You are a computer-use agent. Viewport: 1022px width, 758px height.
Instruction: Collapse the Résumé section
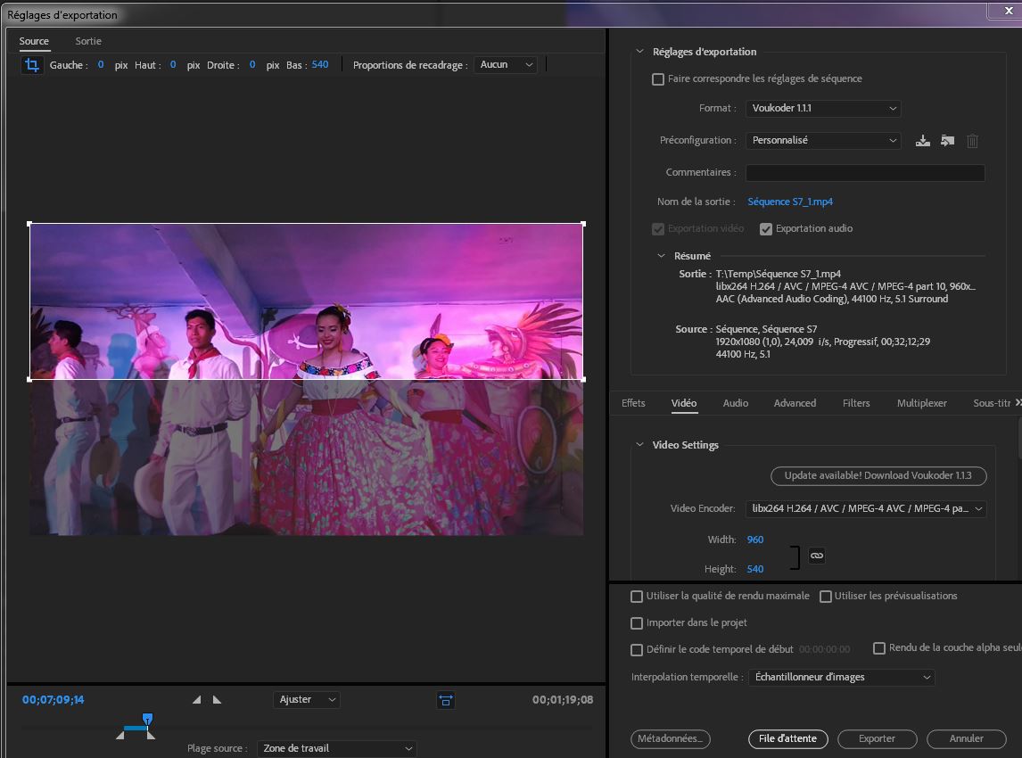point(662,256)
